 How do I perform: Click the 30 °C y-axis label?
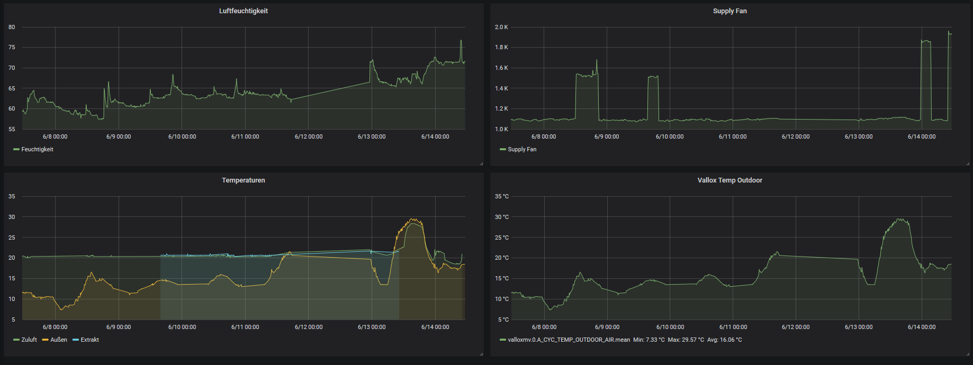[x=501, y=217]
